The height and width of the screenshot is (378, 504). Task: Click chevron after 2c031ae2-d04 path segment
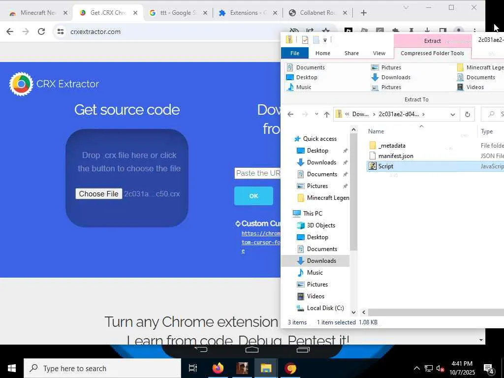point(424,114)
